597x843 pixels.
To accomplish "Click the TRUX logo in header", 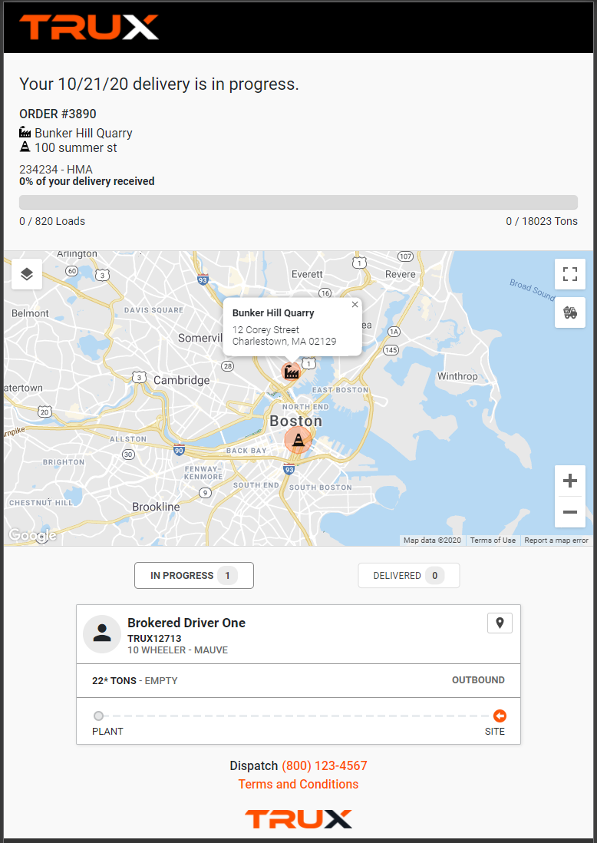I will [x=89, y=27].
